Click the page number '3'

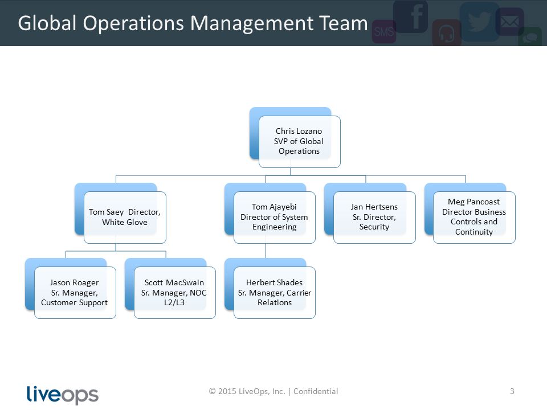[x=512, y=391]
